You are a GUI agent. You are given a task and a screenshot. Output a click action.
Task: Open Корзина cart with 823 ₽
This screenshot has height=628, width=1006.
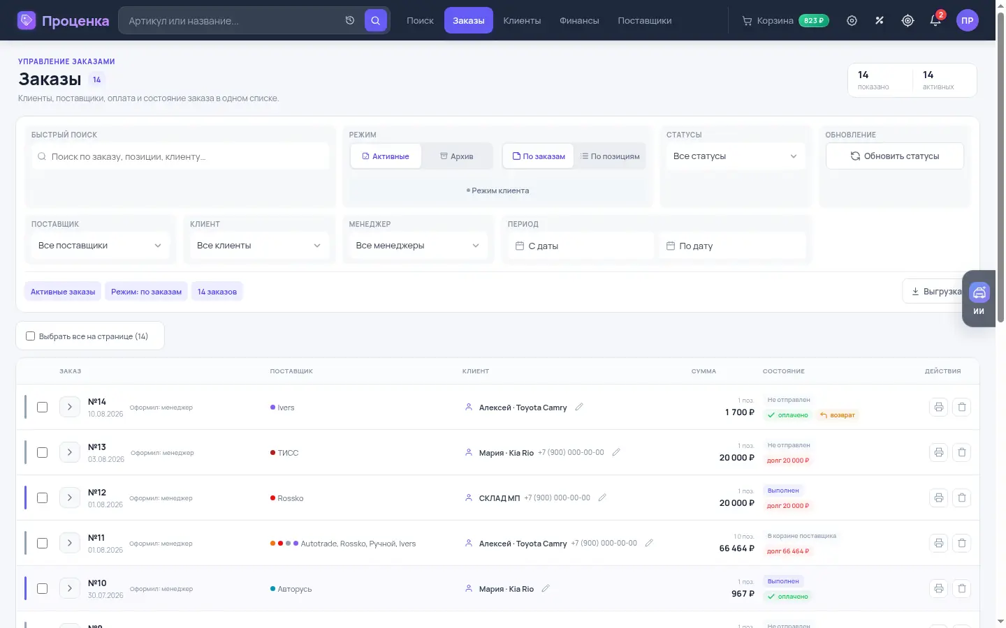click(x=785, y=20)
